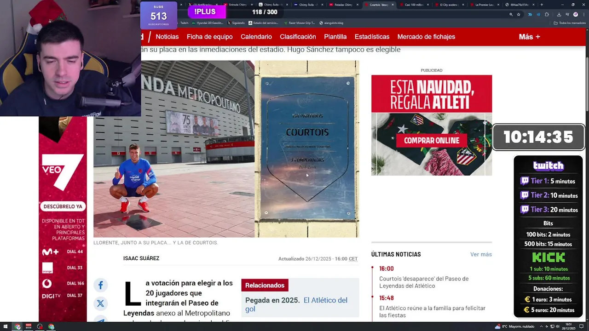Click the blue 7G extension icon
Image resolution: width=589 pixels, height=331 pixels.
[530, 14]
